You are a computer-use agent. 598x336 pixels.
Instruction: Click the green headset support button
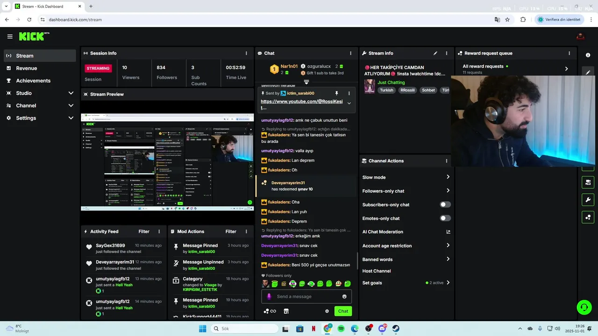(x=584, y=307)
